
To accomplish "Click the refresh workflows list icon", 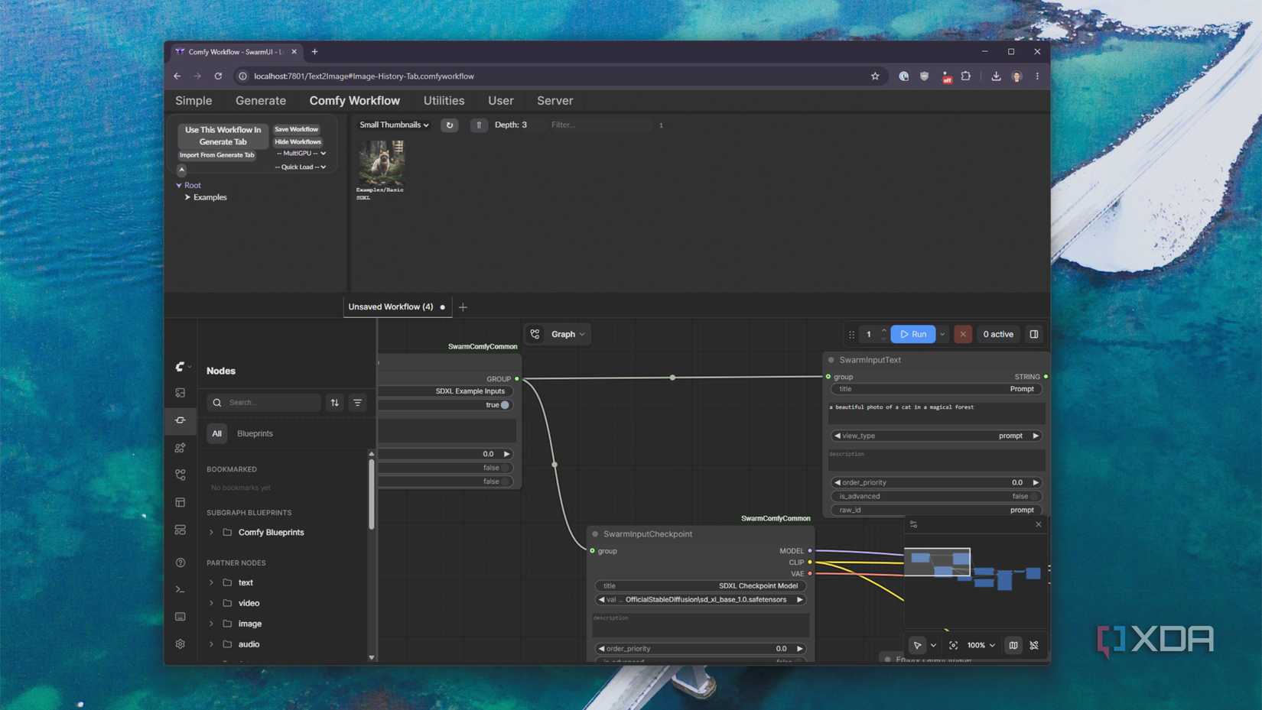I will pyautogui.click(x=450, y=125).
